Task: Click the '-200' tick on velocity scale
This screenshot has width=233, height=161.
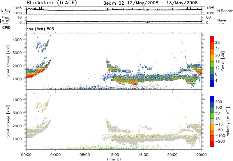Action: click(x=220, y=141)
